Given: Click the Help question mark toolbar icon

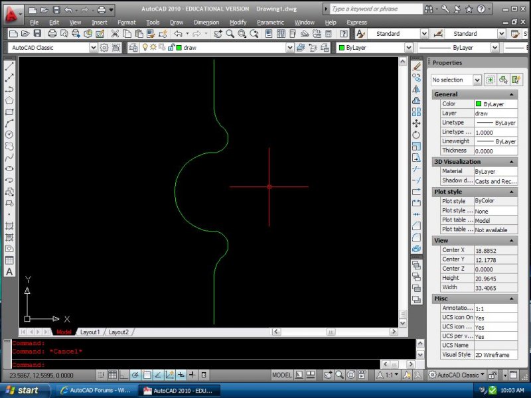Looking at the screenshot, I should coord(343,34).
